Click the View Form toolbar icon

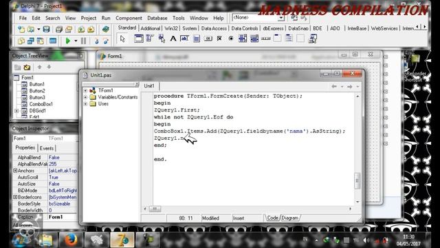click(x=31, y=41)
